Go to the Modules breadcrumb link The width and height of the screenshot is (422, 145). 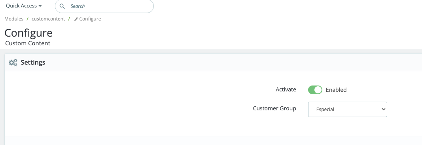coord(14,19)
